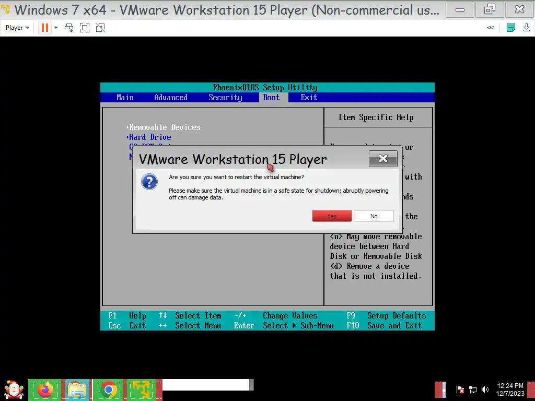Open Action Center flag tray icon
The image size is (535, 401).
(x=460, y=390)
